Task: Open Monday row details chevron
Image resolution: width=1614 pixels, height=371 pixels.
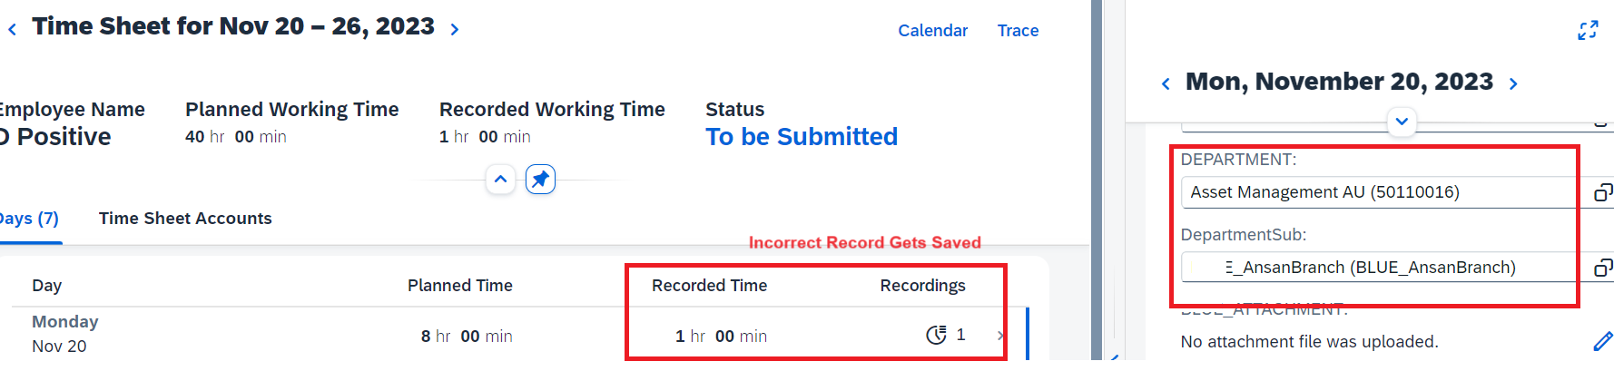Action: point(1000,336)
